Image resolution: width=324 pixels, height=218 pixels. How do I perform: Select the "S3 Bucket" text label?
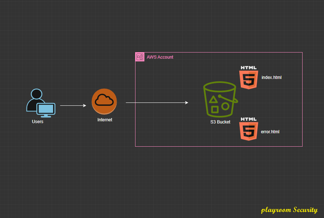(x=220, y=122)
